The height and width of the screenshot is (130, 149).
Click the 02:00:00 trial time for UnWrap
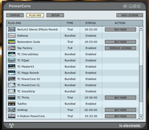tap(91, 110)
